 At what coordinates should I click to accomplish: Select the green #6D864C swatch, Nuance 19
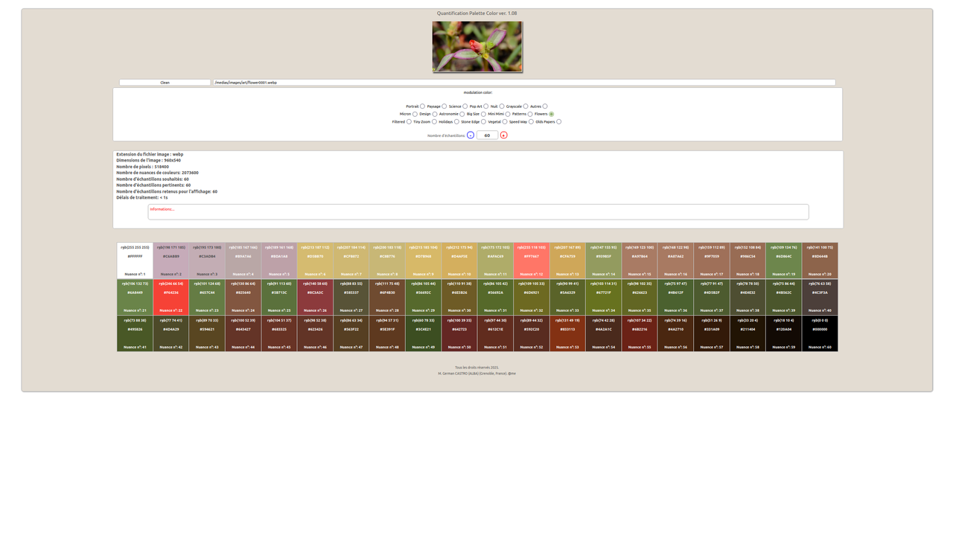pyautogui.click(x=784, y=261)
